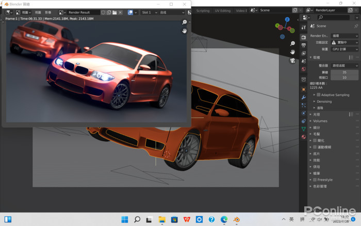Click the render samples value 35
This screenshot has width=361, height=226.
pos(344,72)
